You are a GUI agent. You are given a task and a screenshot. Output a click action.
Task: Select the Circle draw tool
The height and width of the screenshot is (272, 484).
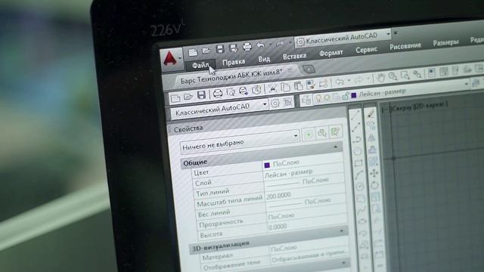tap(359, 187)
